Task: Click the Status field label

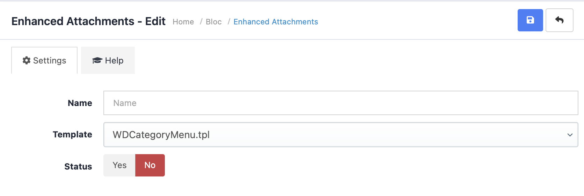Action: click(x=78, y=166)
